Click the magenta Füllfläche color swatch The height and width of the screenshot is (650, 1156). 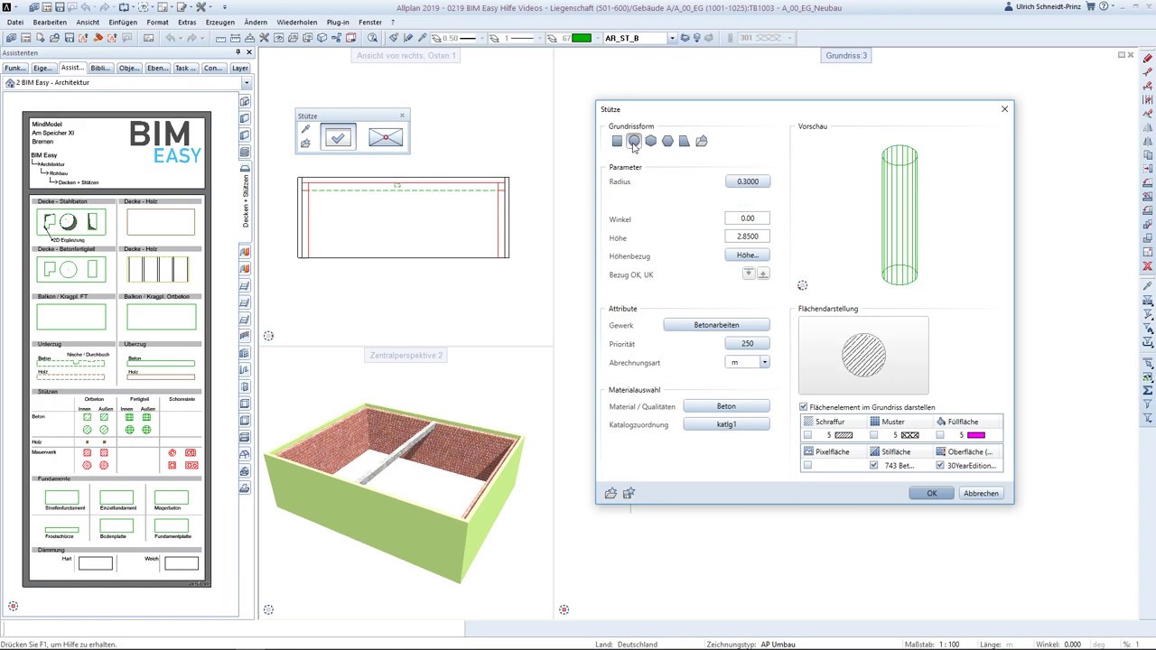(975, 435)
